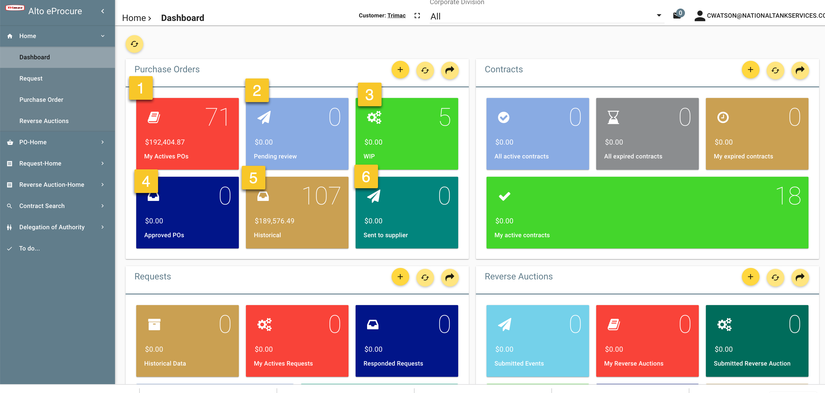Collapse the sidebar with the left chevron

point(103,11)
